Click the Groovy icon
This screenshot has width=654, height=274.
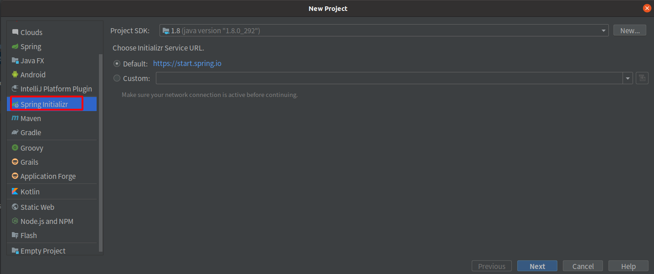[15, 148]
